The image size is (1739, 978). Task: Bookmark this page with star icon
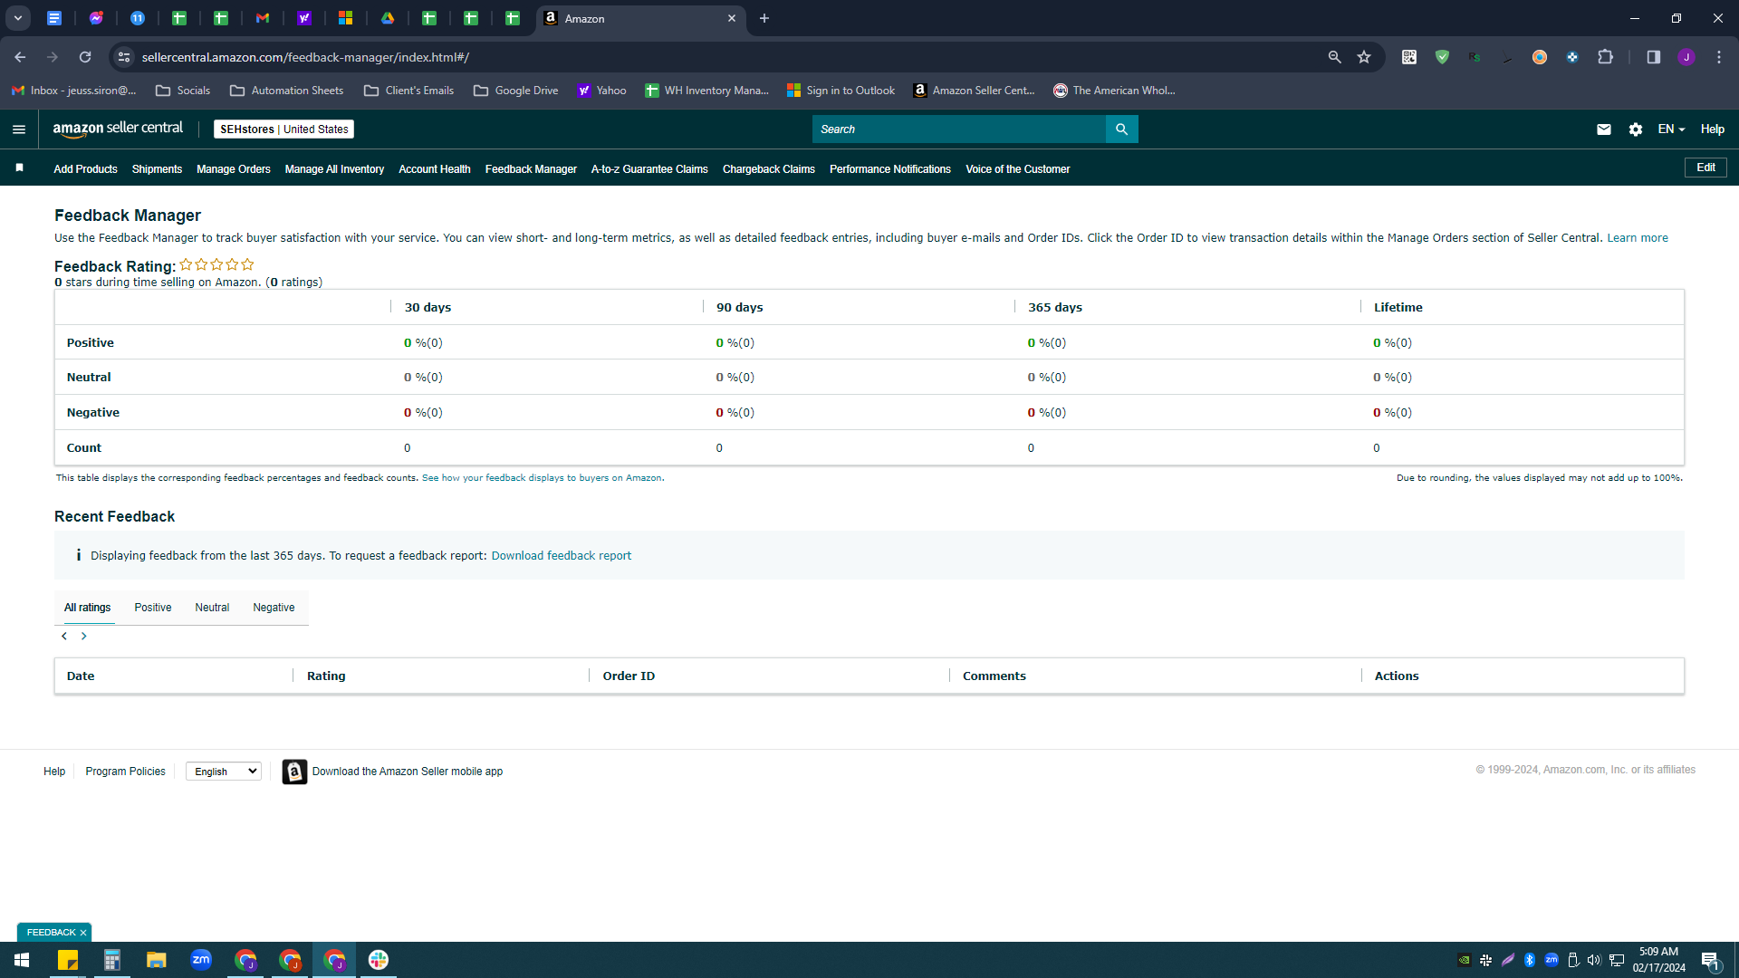[1364, 57]
